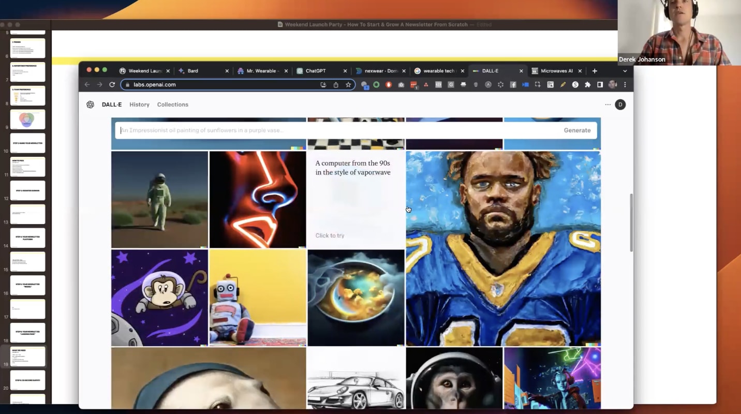741x414 pixels.
Task: Click the G extension icon
Action: coord(451,85)
